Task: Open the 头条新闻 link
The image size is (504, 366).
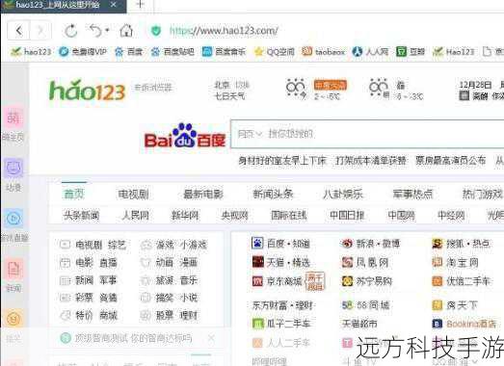Action: (81, 216)
